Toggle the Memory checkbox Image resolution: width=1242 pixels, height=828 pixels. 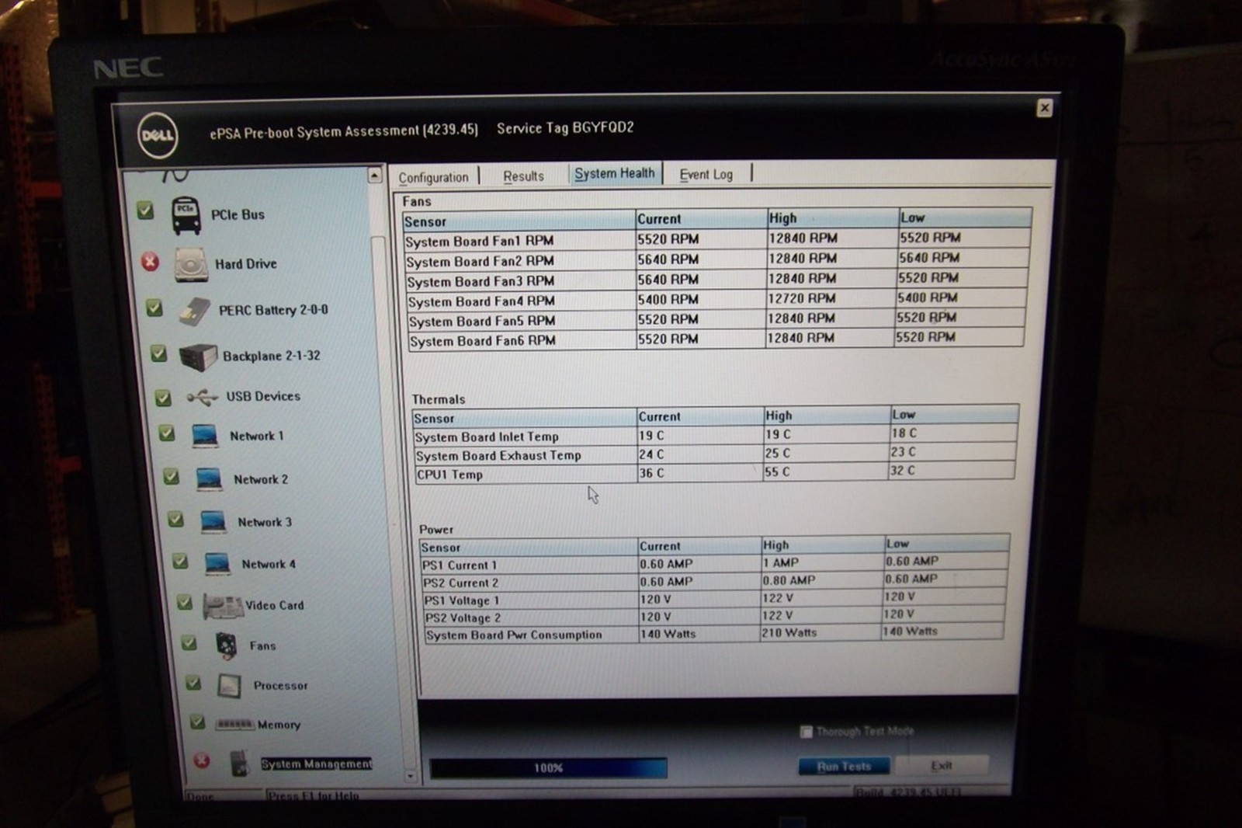coord(197,722)
